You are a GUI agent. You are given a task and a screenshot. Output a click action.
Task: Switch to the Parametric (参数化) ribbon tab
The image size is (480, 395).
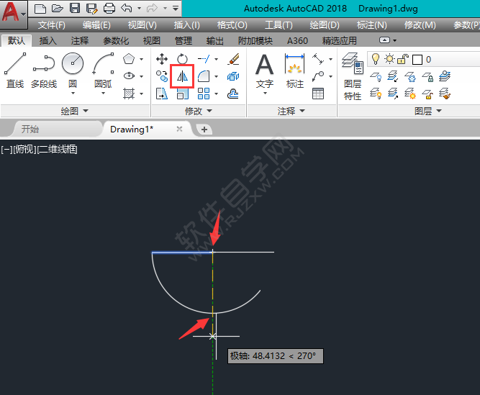116,41
